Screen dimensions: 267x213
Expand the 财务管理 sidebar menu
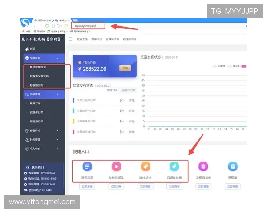tap(57, 139)
